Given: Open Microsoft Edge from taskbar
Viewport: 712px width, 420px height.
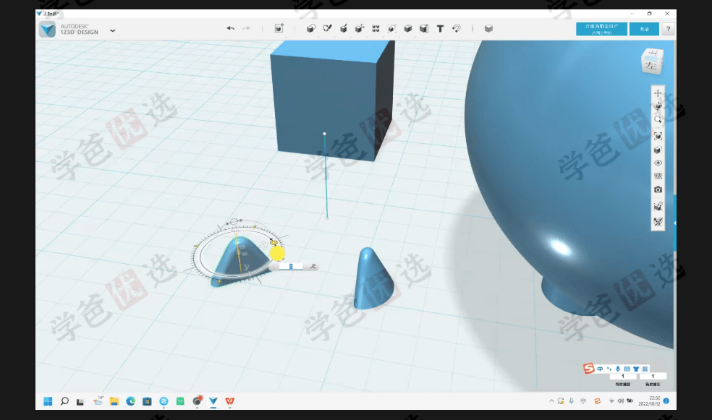Looking at the screenshot, I should click(131, 401).
